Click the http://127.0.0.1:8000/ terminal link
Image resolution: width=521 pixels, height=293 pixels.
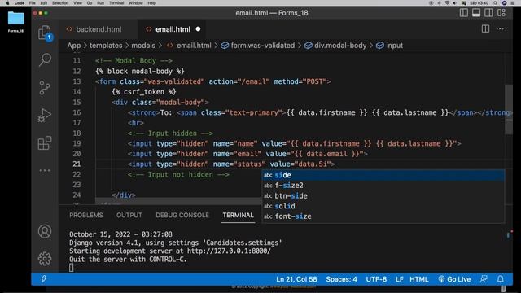[x=229, y=251]
